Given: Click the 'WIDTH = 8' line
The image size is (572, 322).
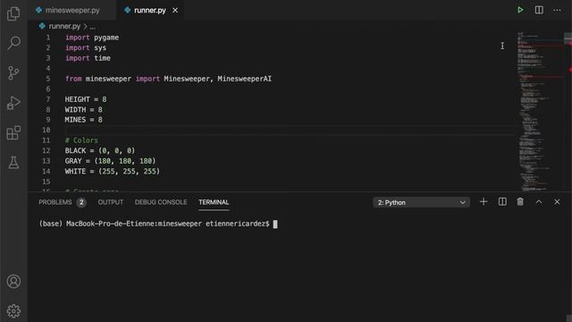Looking at the screenshot, I should 83,109.
